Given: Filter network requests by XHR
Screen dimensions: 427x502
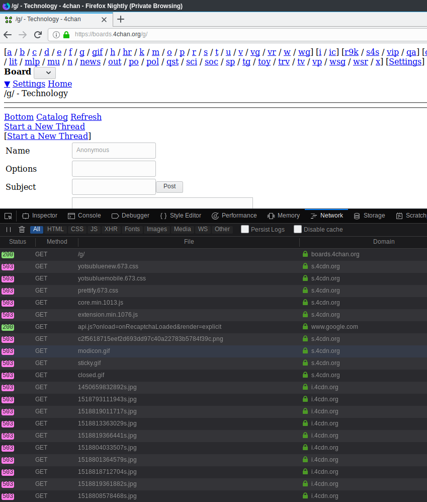Looking at the screenshot, I should coord(111,229).
